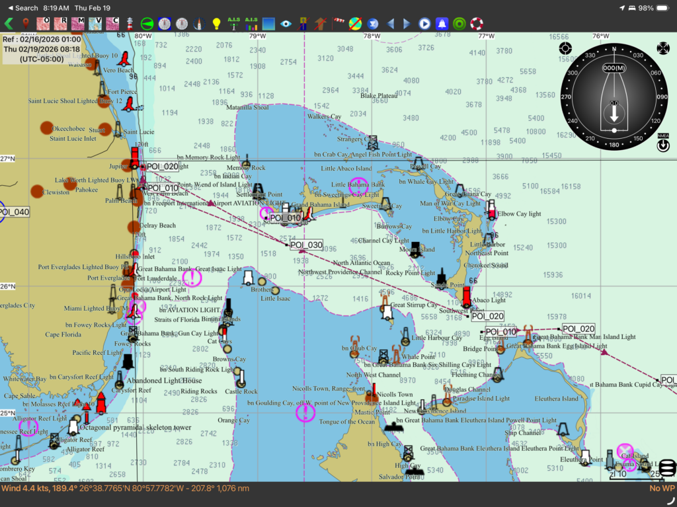Tap the red map pin waypoint icon
This screenshot has width=677, height=507.
coord(26,24)
